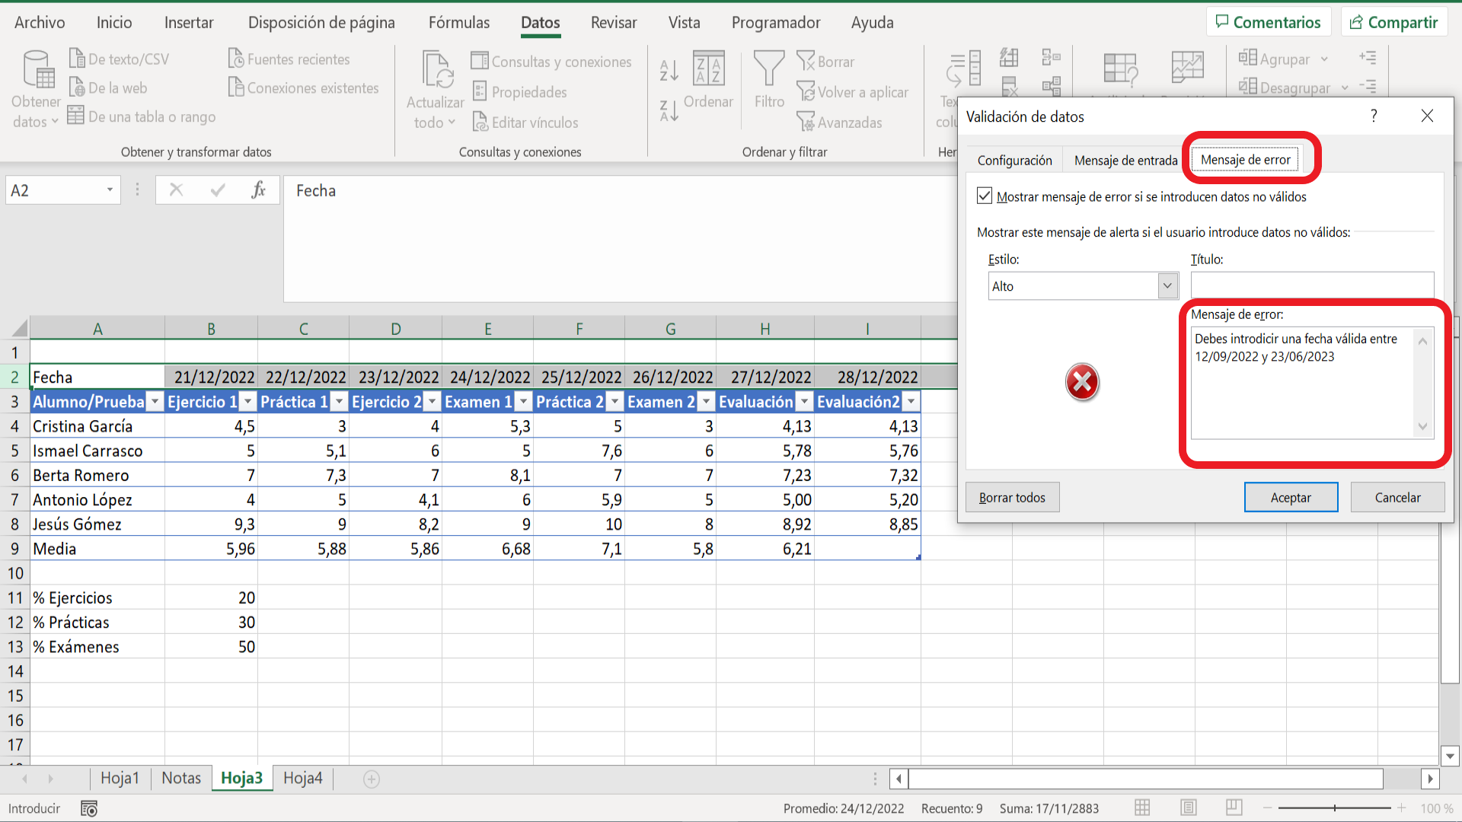
Task: Click the Aceptar button
Action: (x=1291, y=498)
